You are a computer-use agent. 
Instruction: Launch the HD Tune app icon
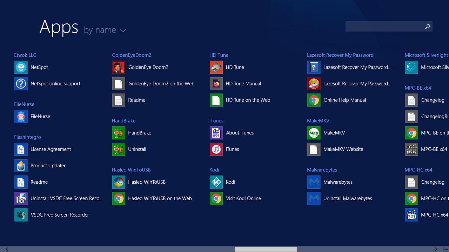point(216,67)
